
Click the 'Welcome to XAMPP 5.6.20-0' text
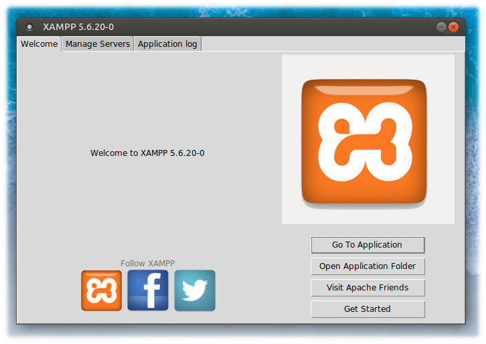147,153
